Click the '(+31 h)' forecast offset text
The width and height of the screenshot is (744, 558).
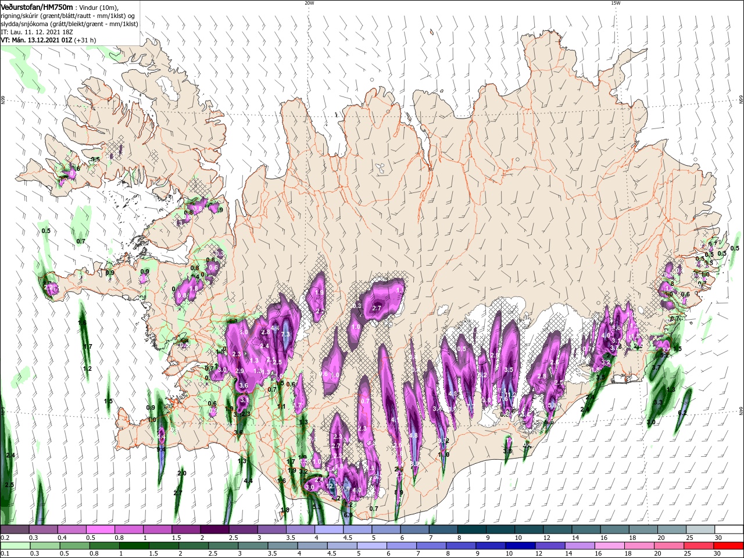click(85, 40)
